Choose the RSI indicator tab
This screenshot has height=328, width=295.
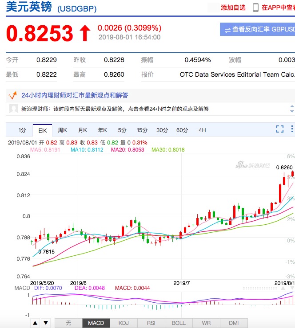(x=151, y=323)
